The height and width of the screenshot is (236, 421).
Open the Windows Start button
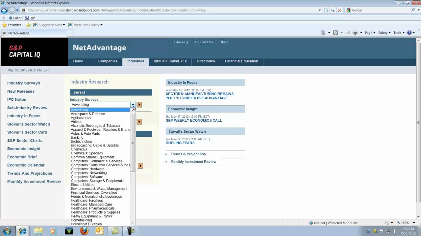7,231
